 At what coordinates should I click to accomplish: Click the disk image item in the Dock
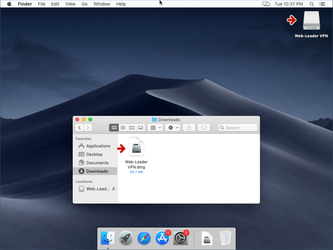click(207, 238)
